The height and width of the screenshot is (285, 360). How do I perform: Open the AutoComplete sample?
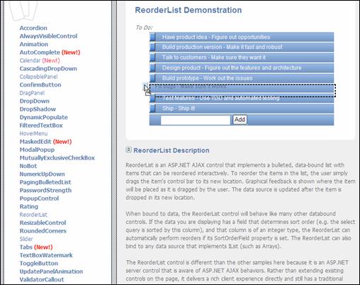(40, 52)
